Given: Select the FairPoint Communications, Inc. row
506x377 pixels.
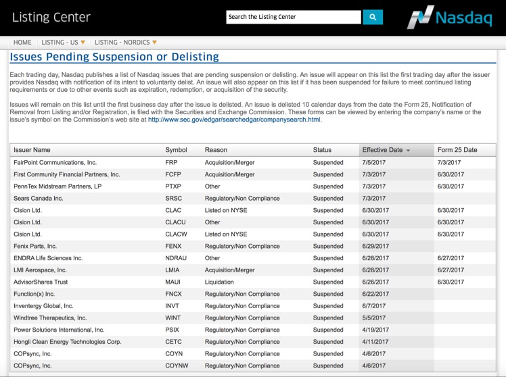Looking at the screenshot, I should coord(253,162).
